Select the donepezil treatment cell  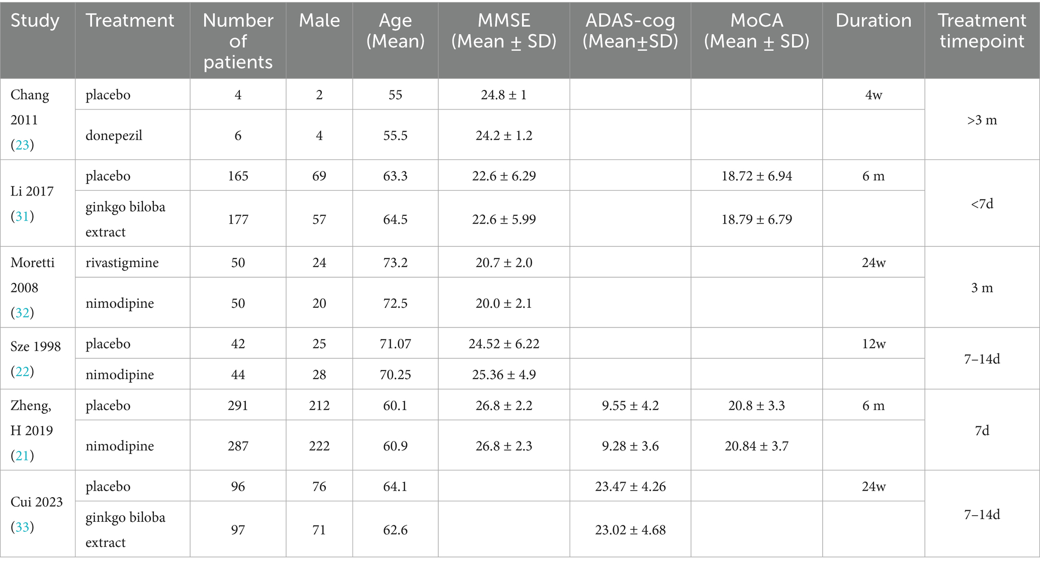pos(114,136)
